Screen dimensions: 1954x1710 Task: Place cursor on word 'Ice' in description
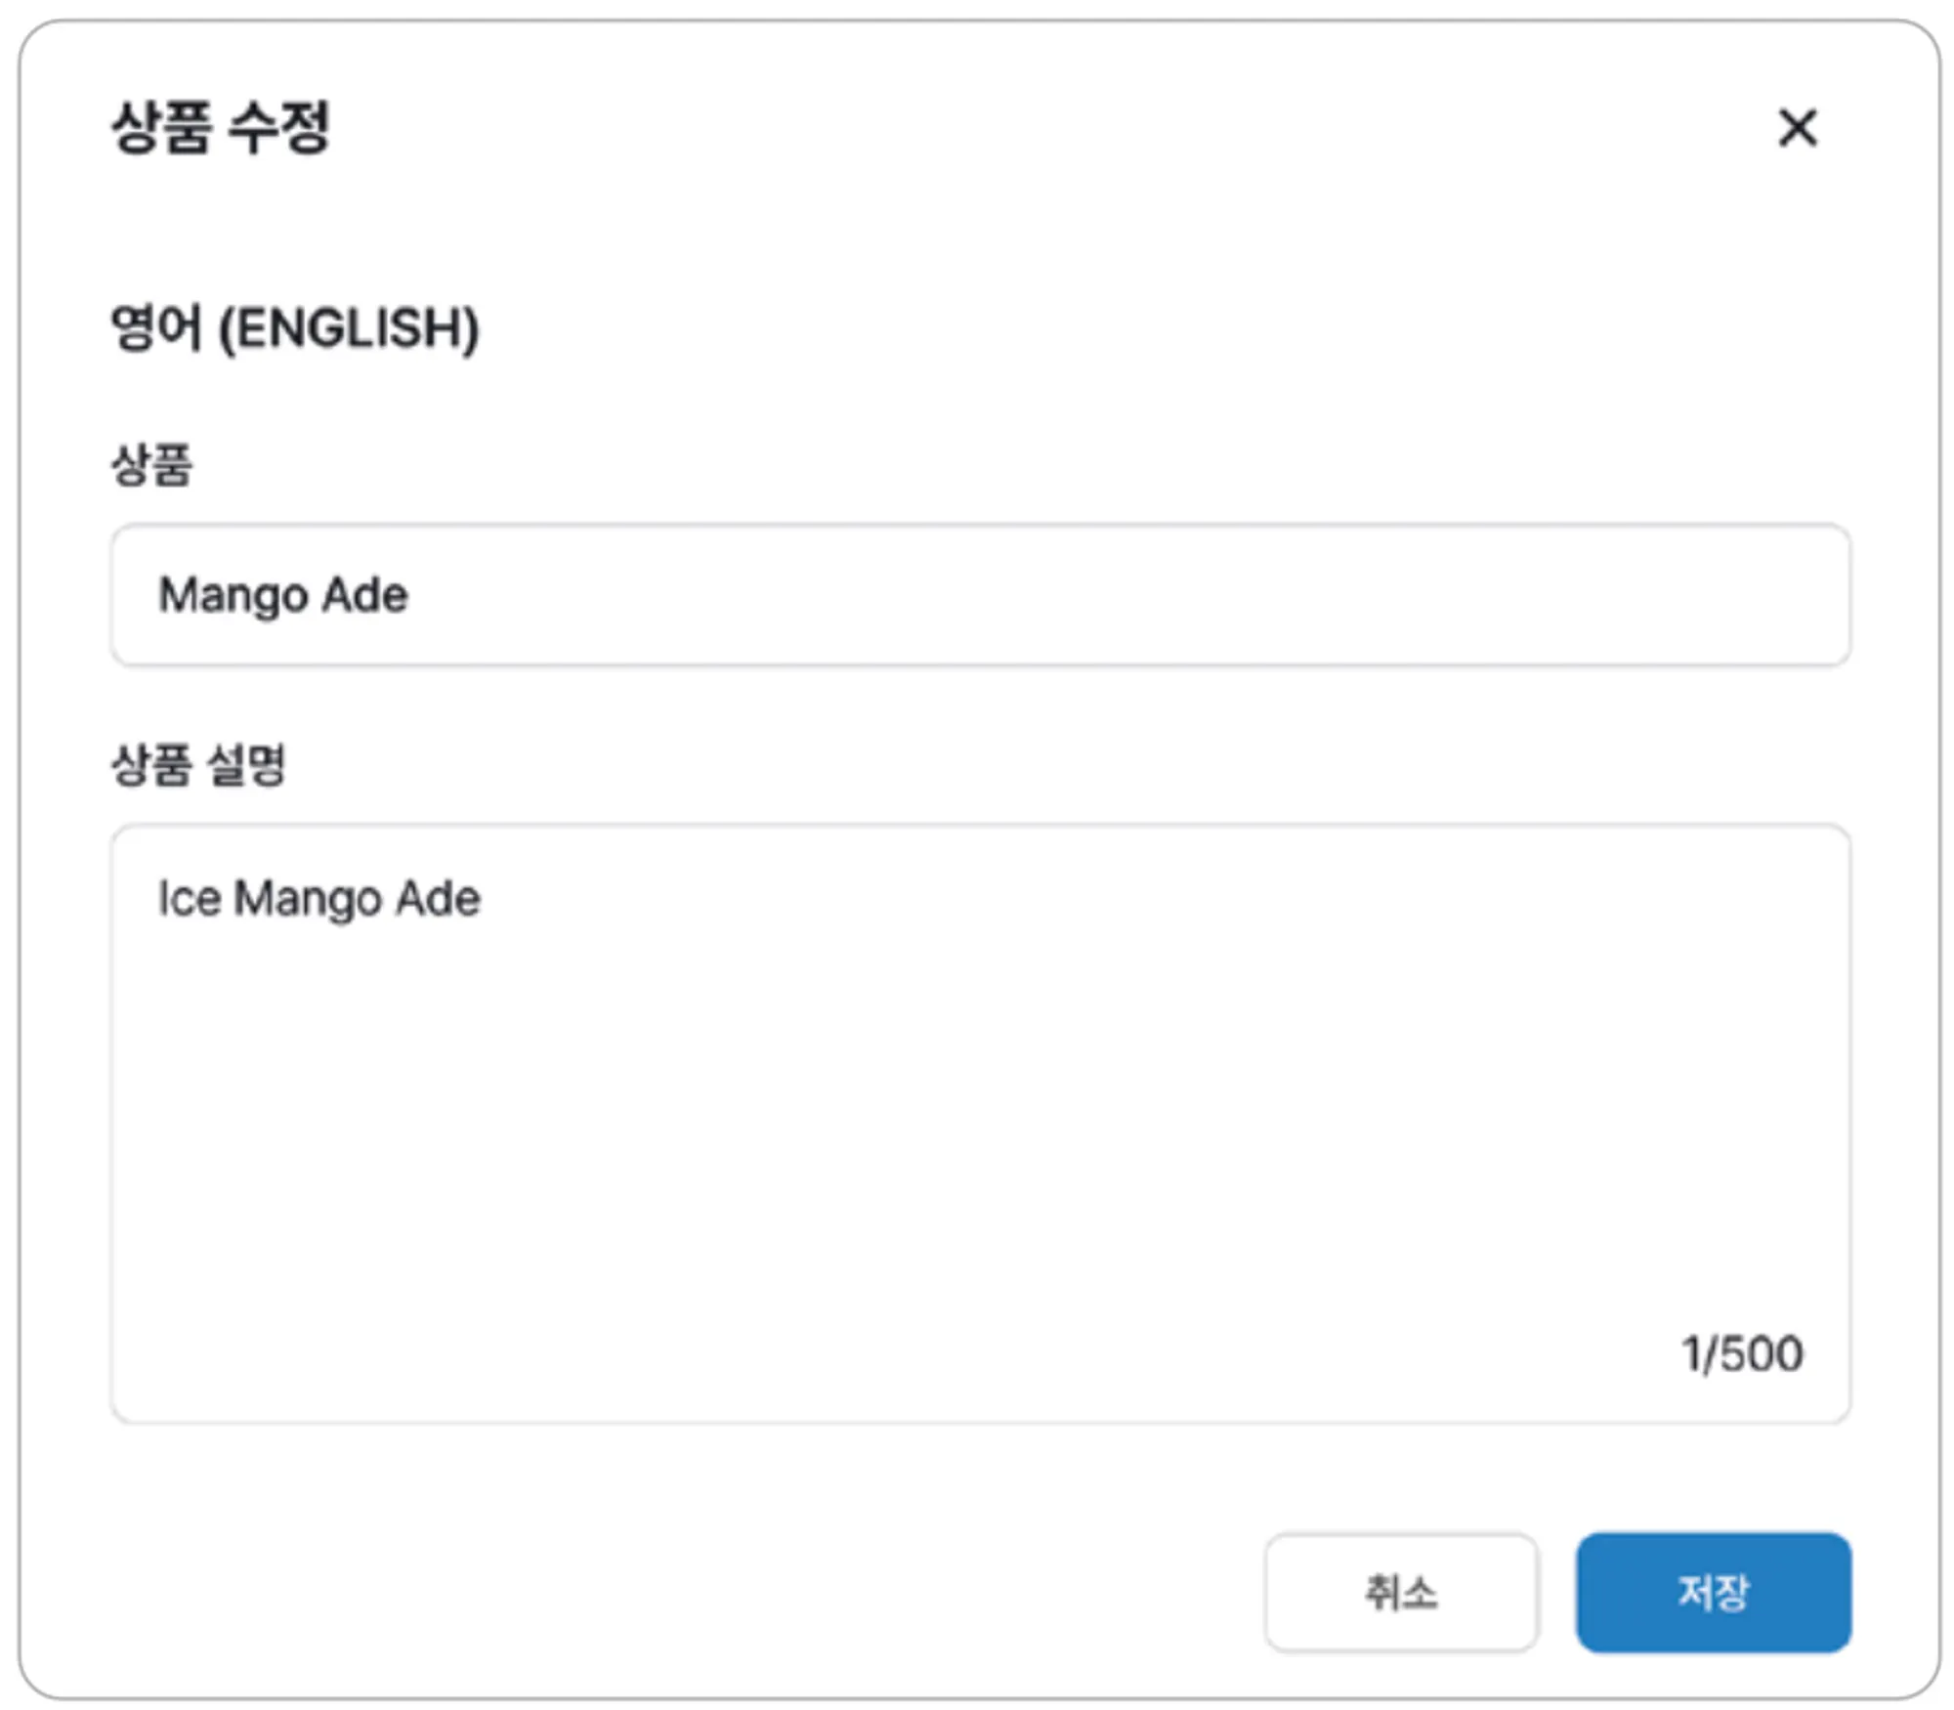190,898
